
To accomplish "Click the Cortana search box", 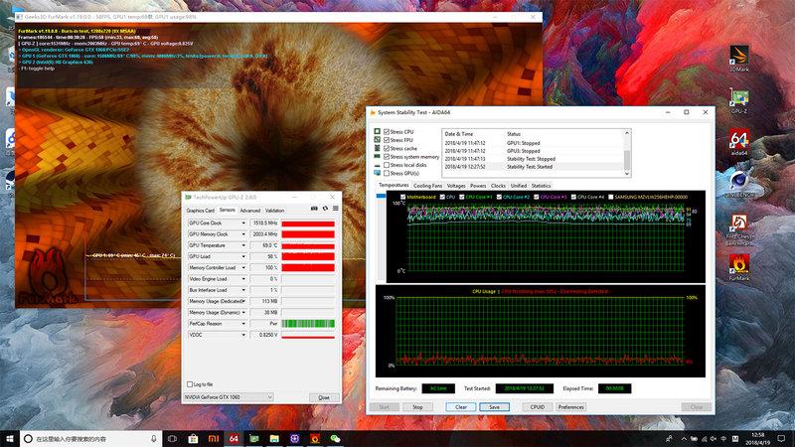I will [x=91, y=438].
